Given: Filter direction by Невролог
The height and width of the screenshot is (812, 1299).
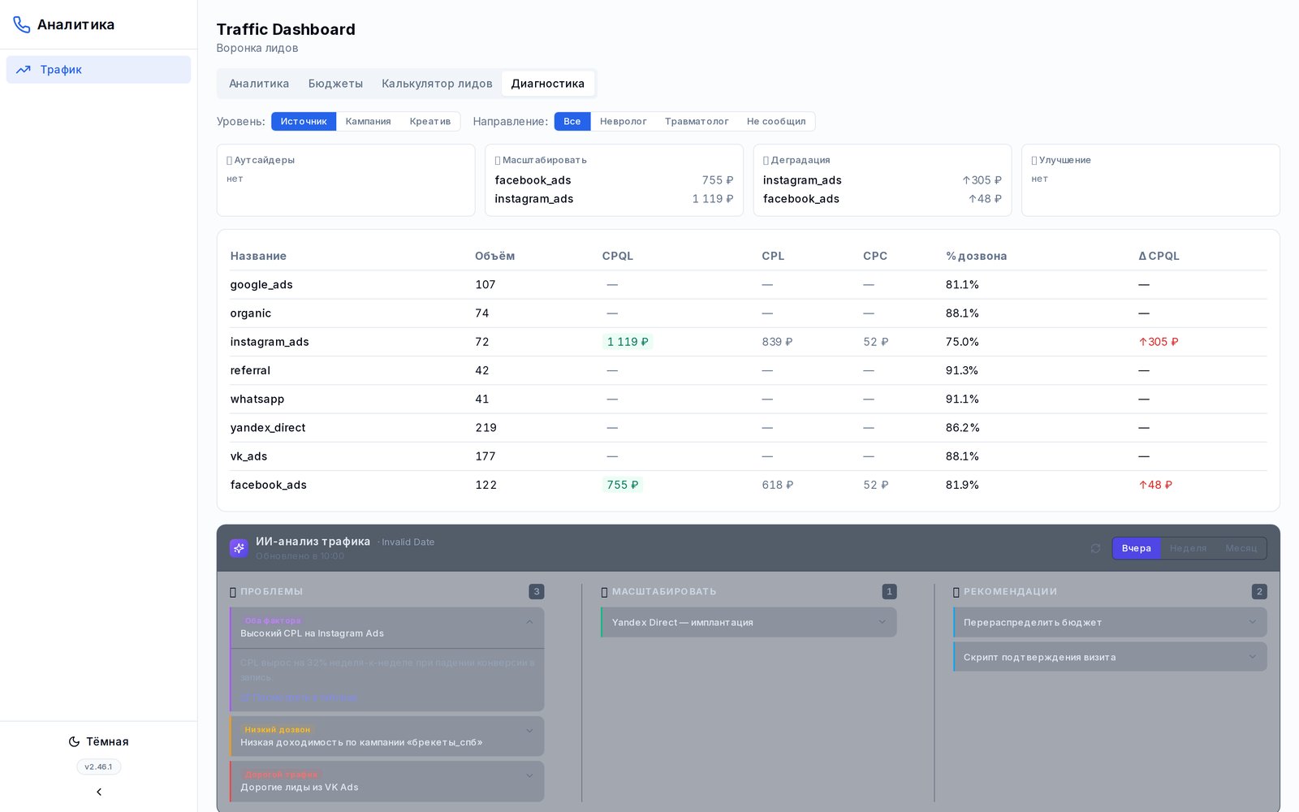Looking at the screenshot, I should point(624,122).
